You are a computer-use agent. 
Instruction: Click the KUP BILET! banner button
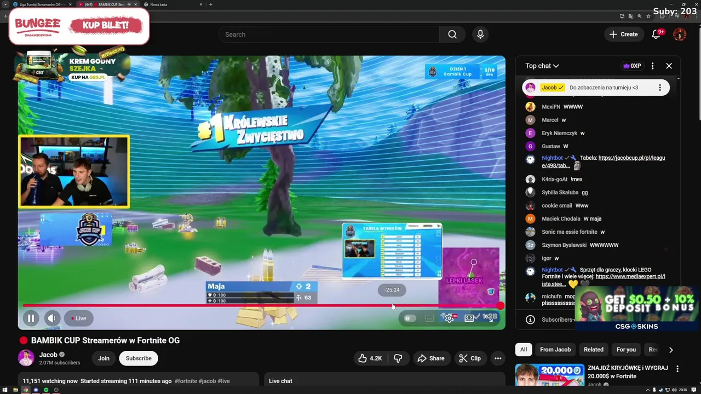[105, 25]
